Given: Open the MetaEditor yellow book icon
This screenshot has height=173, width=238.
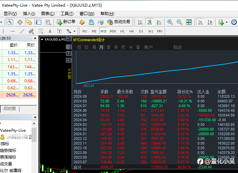Looking at the screenshot, I should (82, 22).
